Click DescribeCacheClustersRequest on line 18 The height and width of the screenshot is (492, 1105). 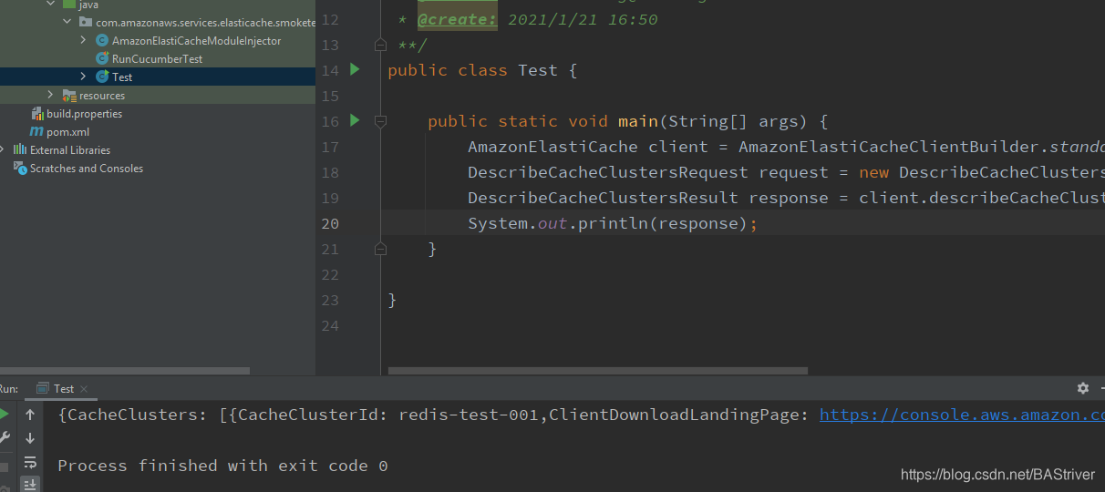607,172
